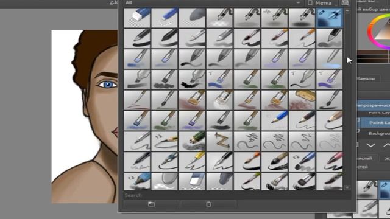Click the tag dropdown arrow next to Метка
This screenshot has width=390, height=219.
[336, 4]
